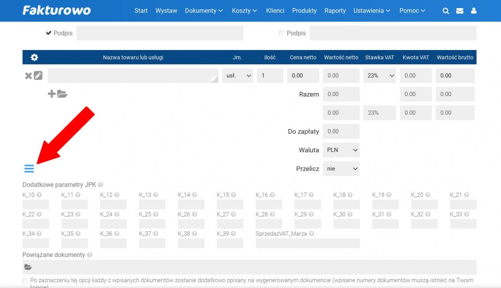Click the Cena netto input field

coord(303,76)
